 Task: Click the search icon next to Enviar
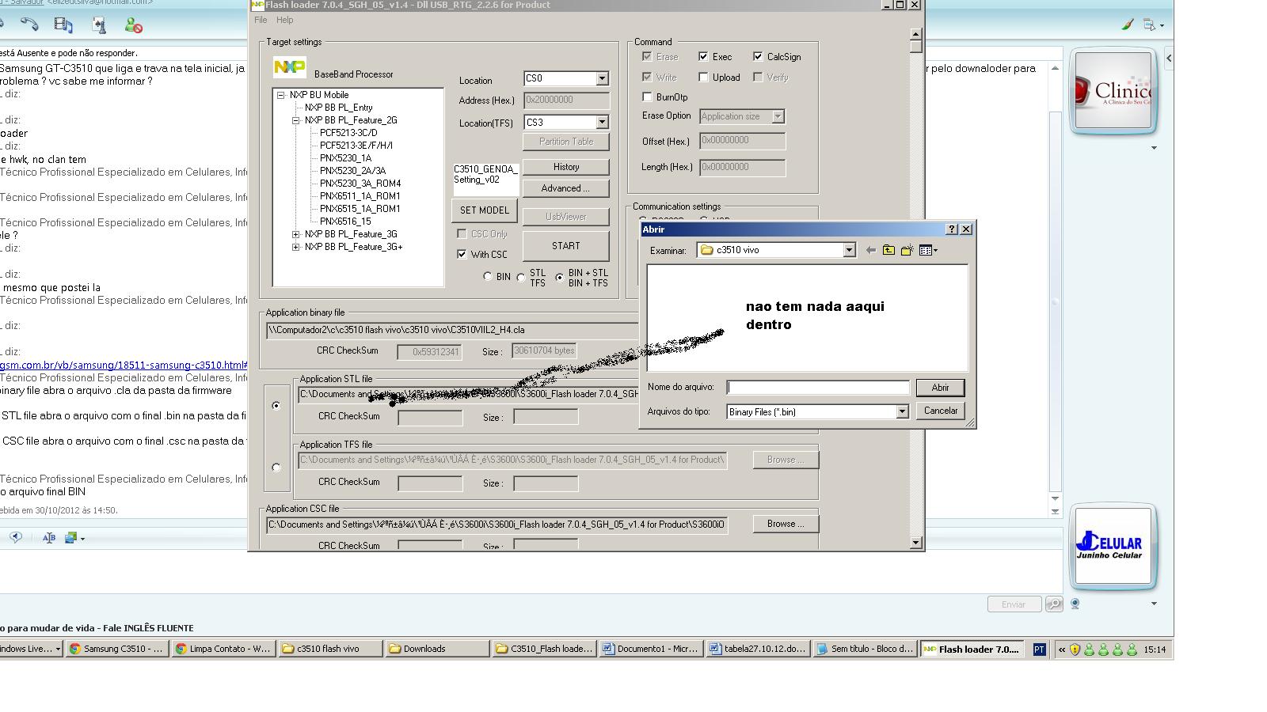click(1053, 604)
